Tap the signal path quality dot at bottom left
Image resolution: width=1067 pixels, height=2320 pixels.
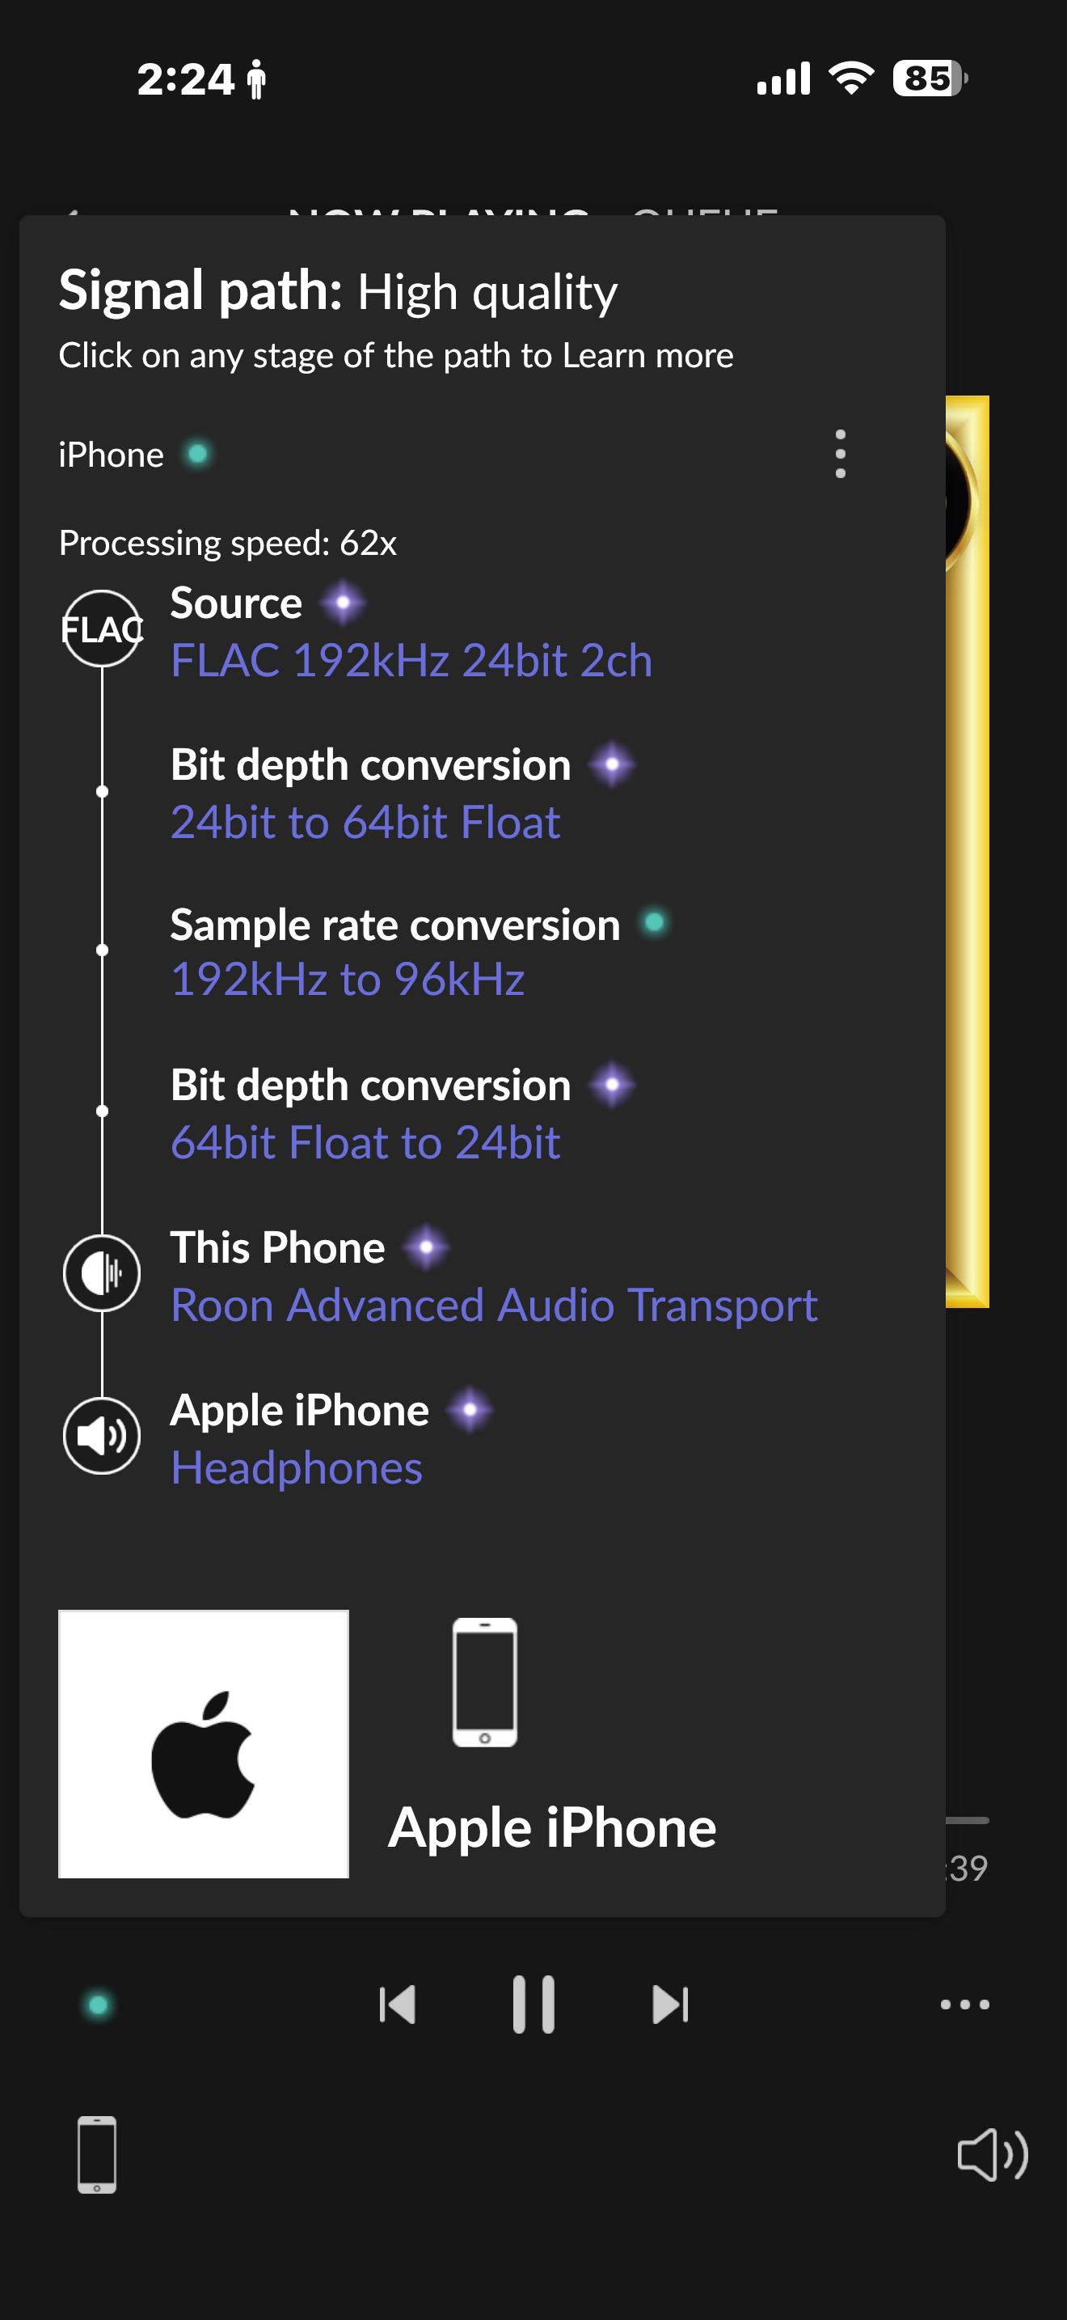[x=98, y=2005]
